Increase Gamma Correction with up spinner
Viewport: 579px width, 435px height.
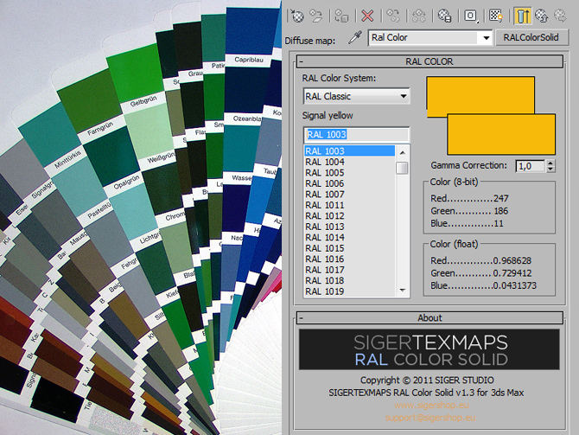point(550,163)
